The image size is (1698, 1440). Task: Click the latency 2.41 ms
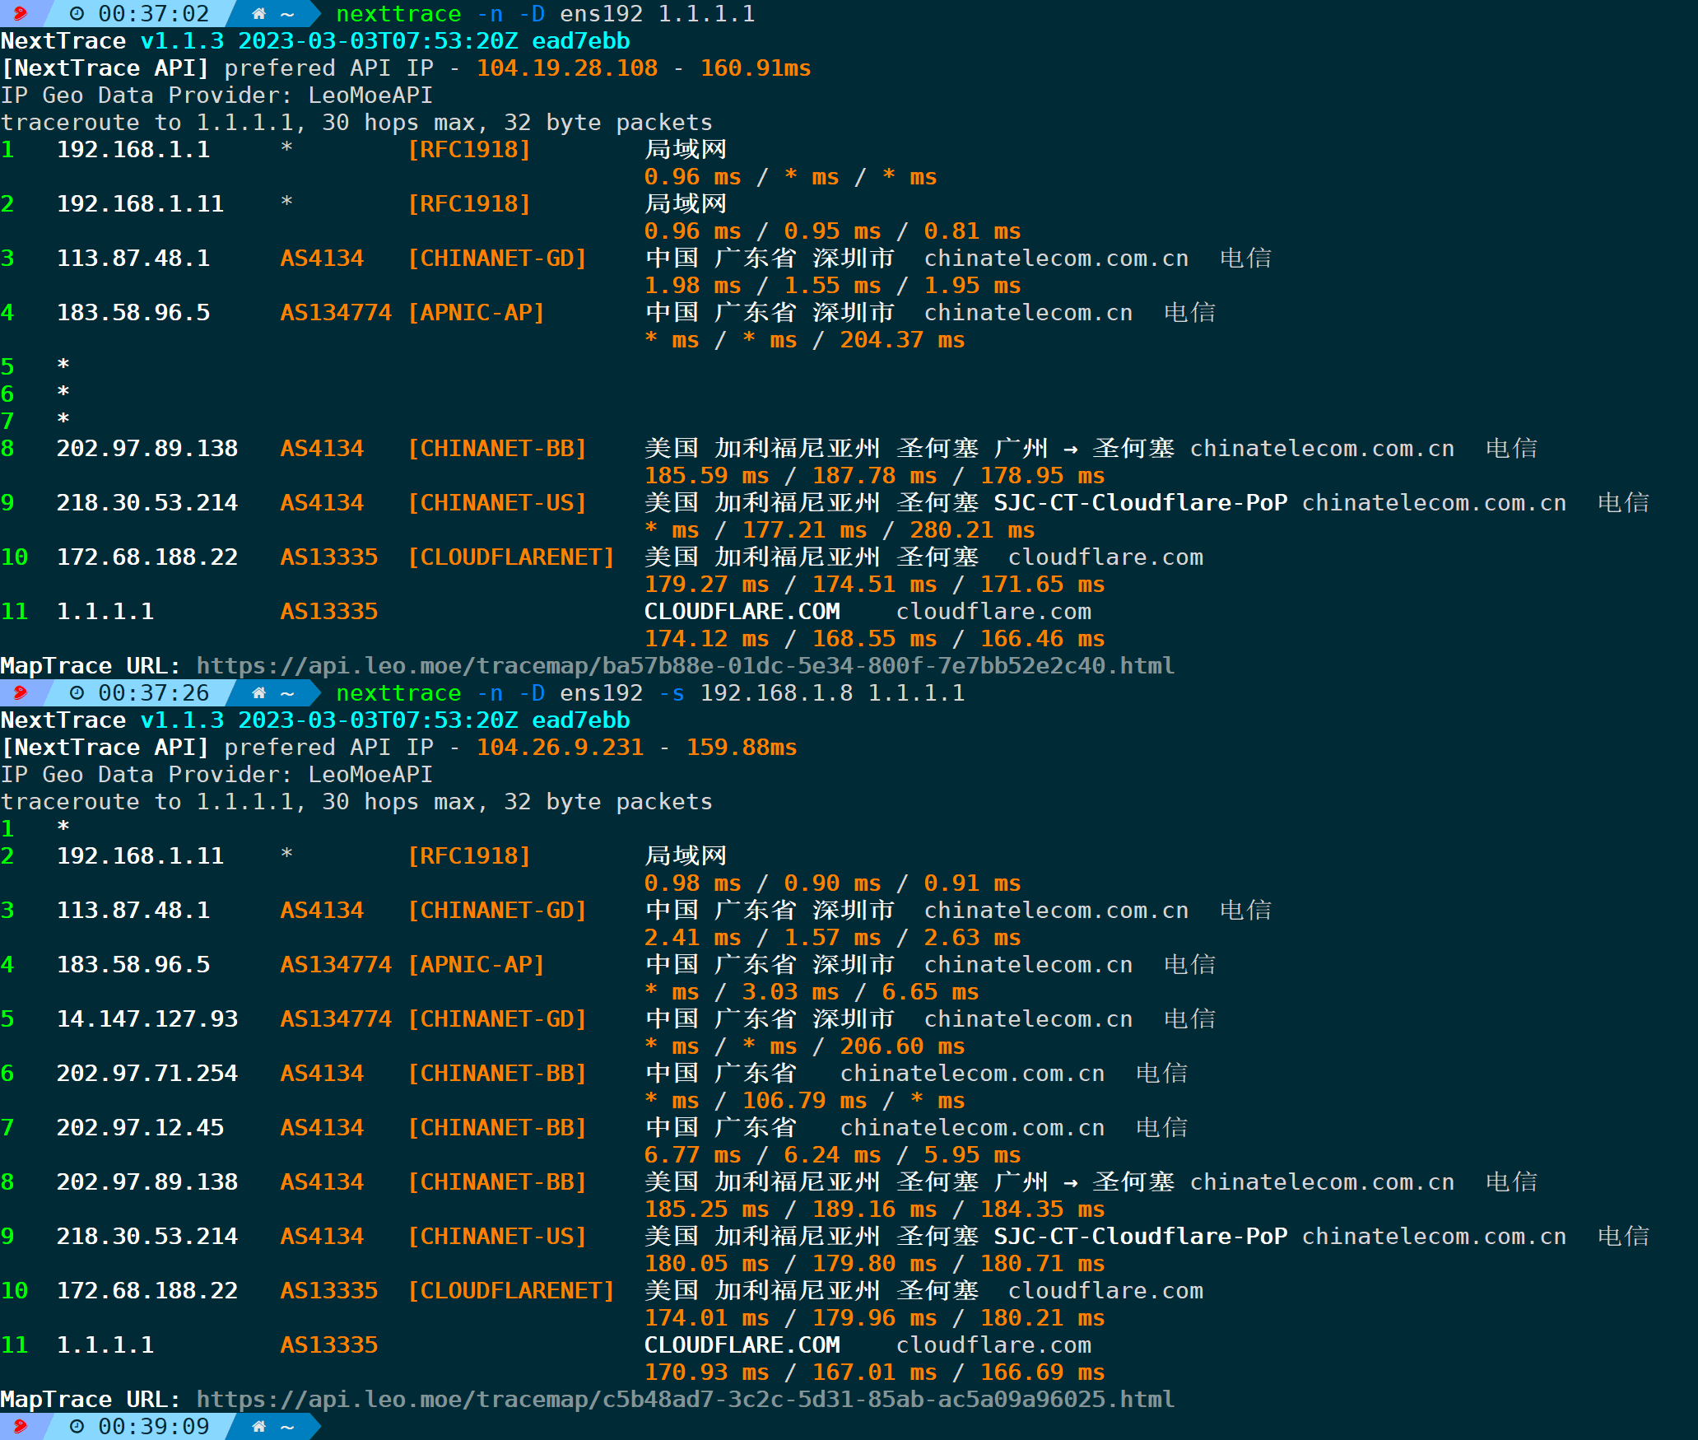click(x=692, y=937)
